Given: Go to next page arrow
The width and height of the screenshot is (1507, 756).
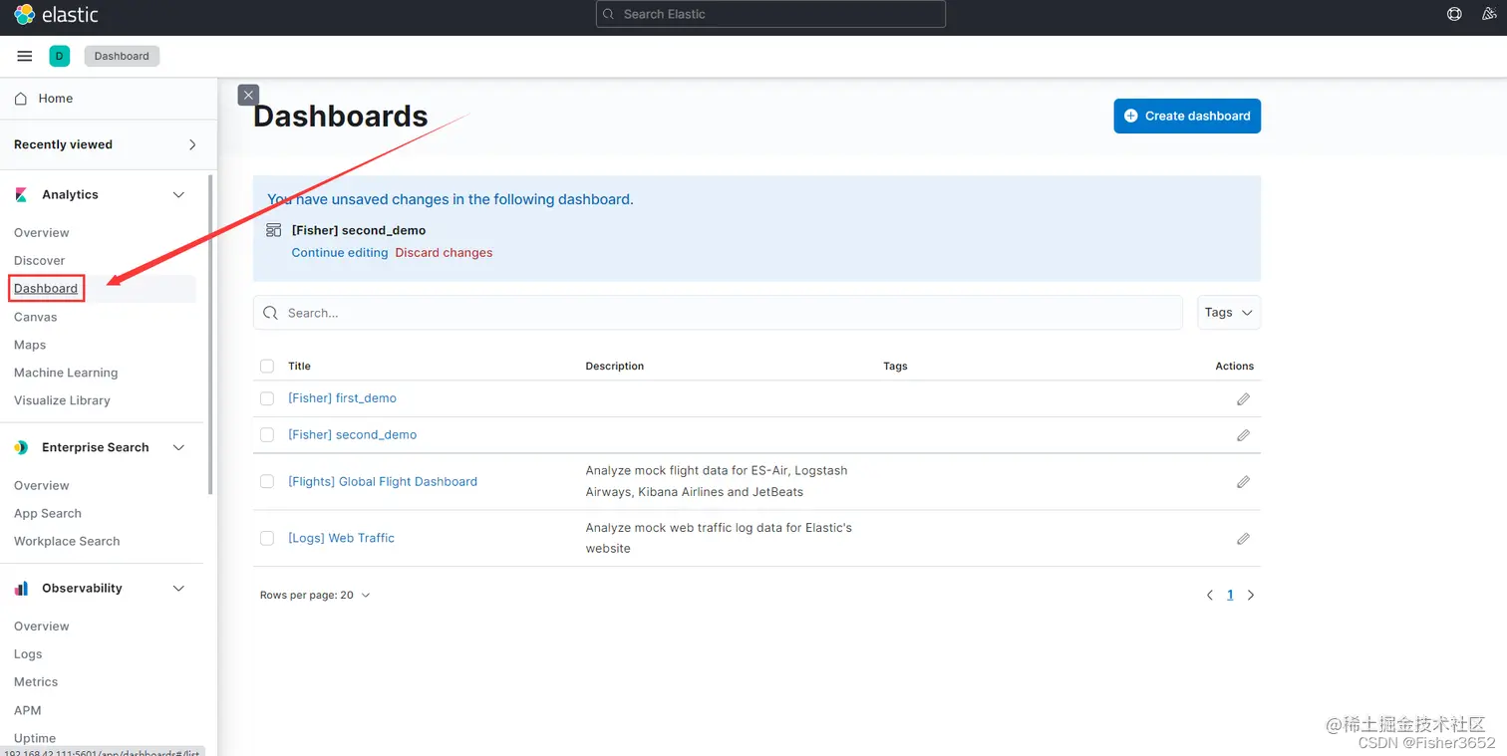Looking at the screenshot, I should (x=1251, y=595).
